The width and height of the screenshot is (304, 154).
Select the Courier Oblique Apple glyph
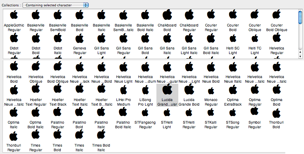[x=255, y=14]
